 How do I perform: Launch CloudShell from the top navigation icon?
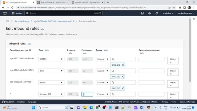pyautogui.click(x=142, y=13)
